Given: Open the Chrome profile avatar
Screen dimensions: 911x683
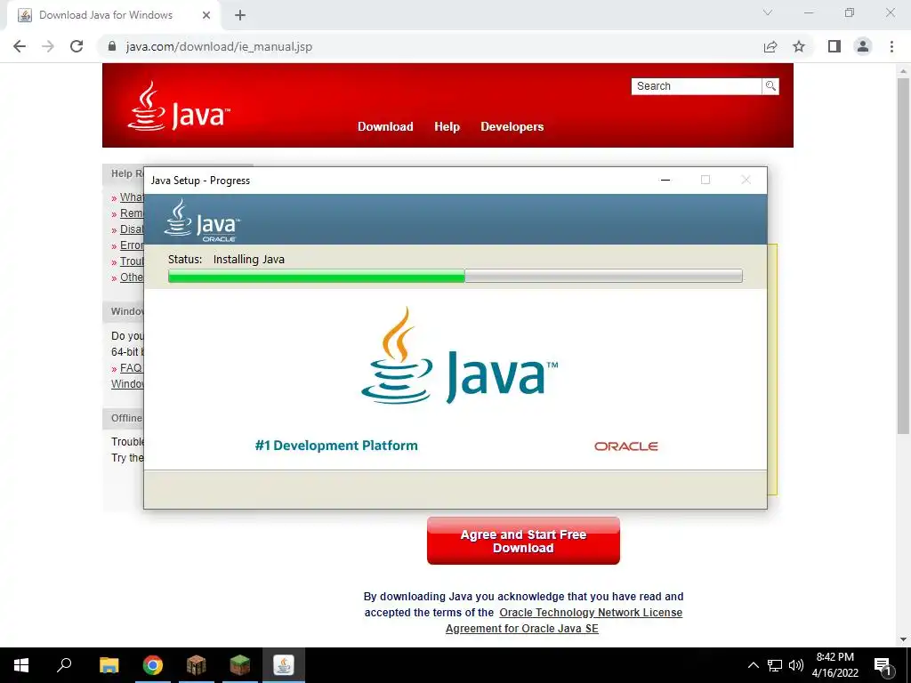Looking at the screenshot, I should point(863,46).
